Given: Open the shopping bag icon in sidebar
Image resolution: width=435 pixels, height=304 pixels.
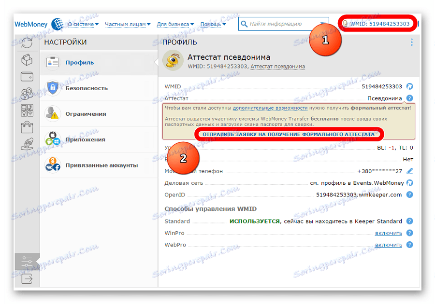Looking at the screenshot, I should click(27, 127).
